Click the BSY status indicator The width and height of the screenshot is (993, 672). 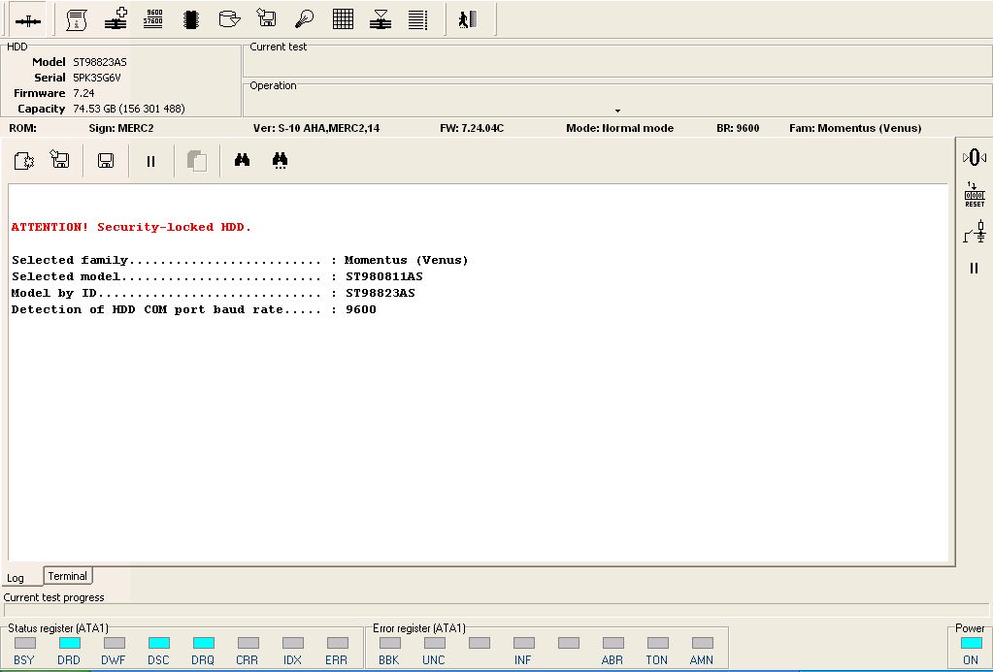tap(24, 643)
